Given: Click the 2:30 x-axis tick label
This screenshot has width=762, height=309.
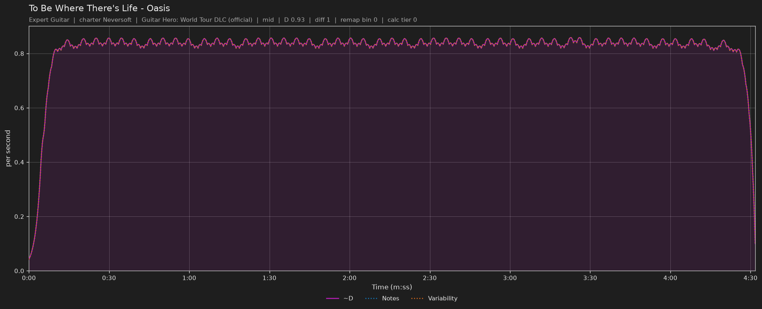Looking at the screenshot, I should coord(430,278).
